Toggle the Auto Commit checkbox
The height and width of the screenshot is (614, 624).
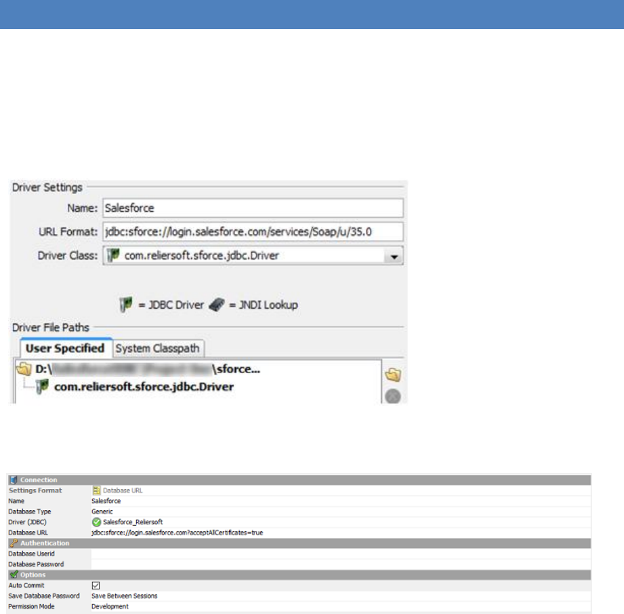pos(96,586)
